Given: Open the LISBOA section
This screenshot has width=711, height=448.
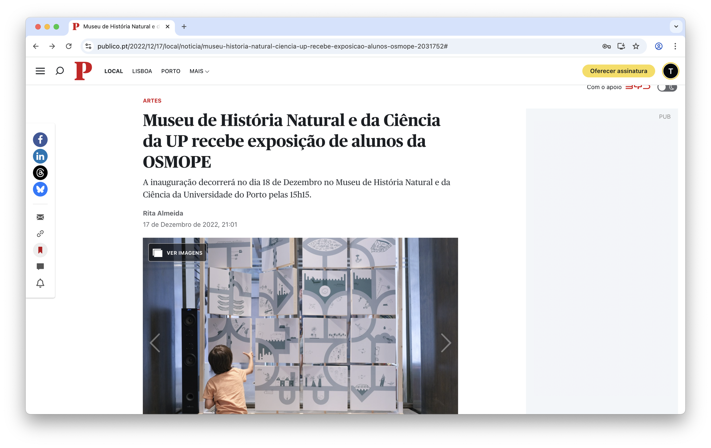Looking at the screenshot, I should (142, 71).
